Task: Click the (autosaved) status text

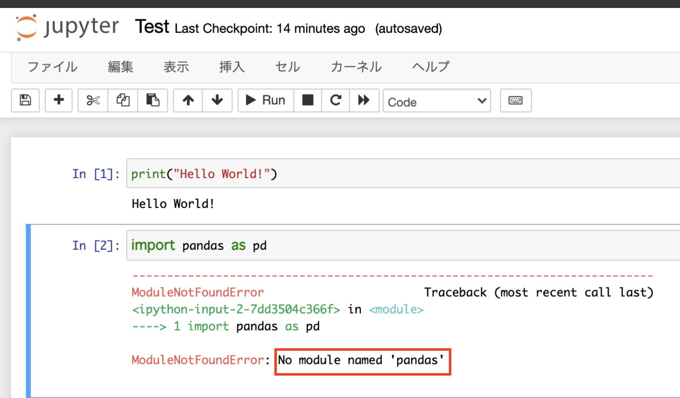Action: [409, 28]
